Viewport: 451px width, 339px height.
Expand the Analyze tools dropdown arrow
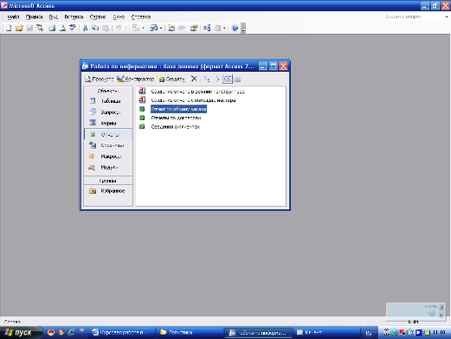pos(161,29)
